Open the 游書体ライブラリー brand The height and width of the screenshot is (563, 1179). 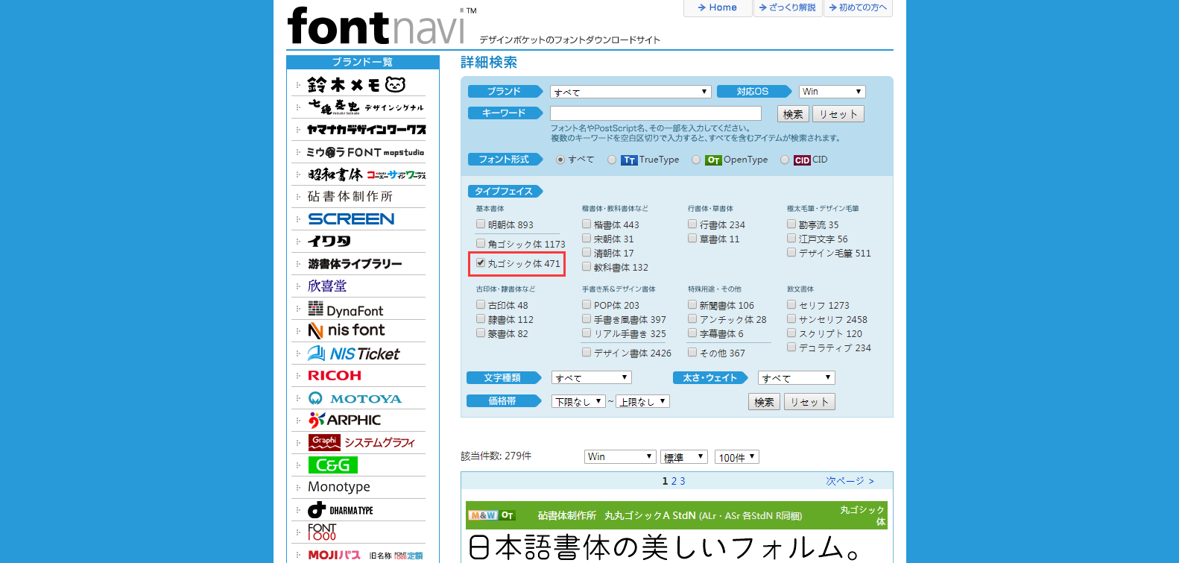(x=355, y=264)
